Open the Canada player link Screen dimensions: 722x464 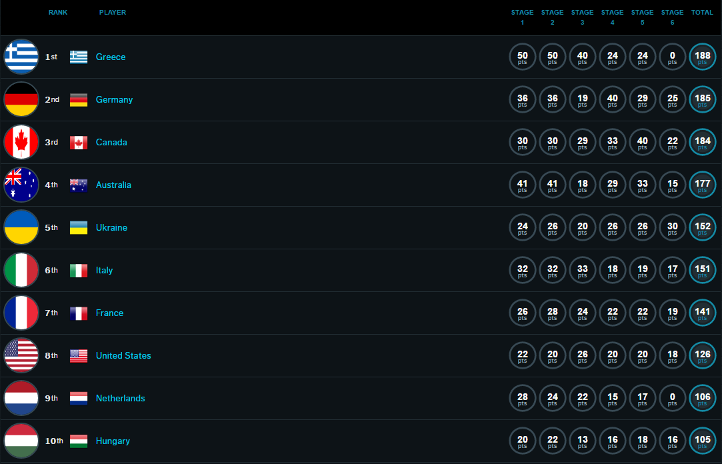(111, 142)
